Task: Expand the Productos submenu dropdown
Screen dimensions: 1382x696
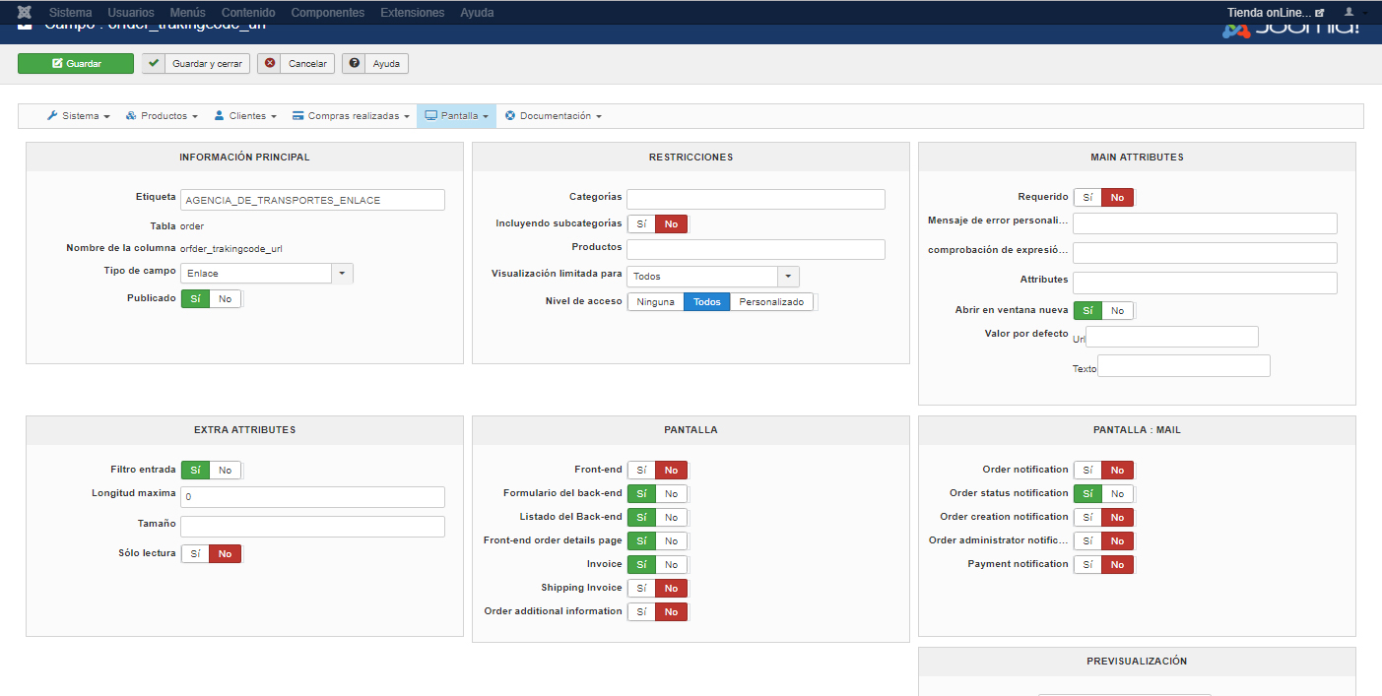Action: [163, 116]
